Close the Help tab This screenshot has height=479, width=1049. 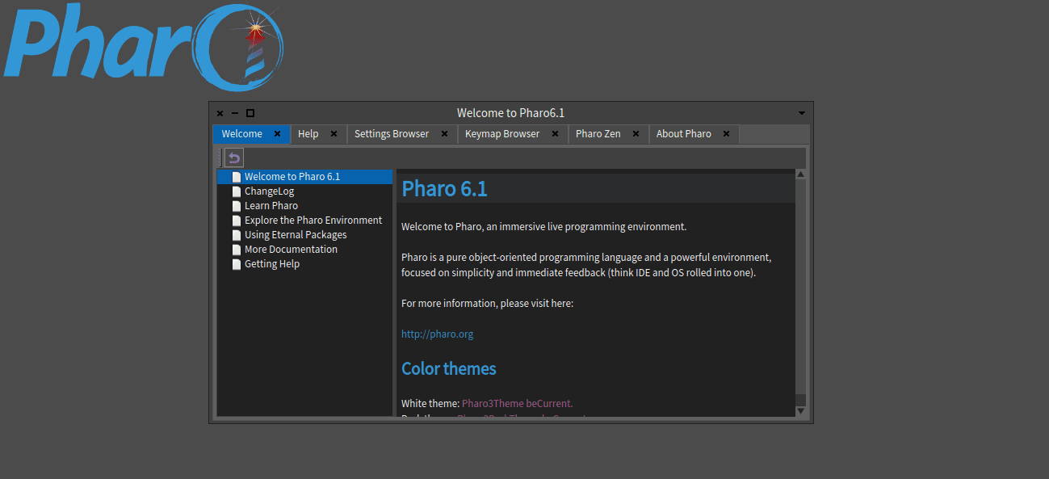[x=333, y=134]
